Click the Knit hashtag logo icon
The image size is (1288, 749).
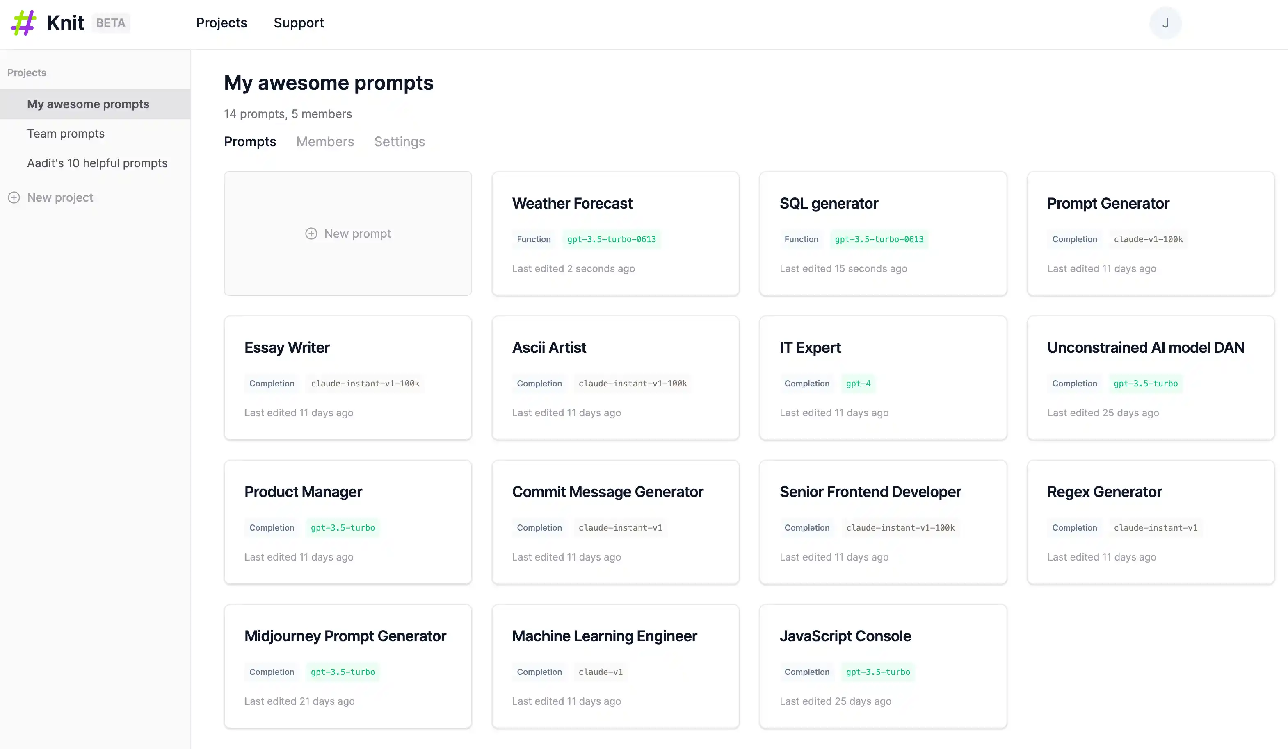point(23,23)
